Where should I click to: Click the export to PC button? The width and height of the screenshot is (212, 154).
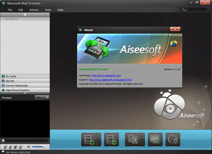pos(155,140)
